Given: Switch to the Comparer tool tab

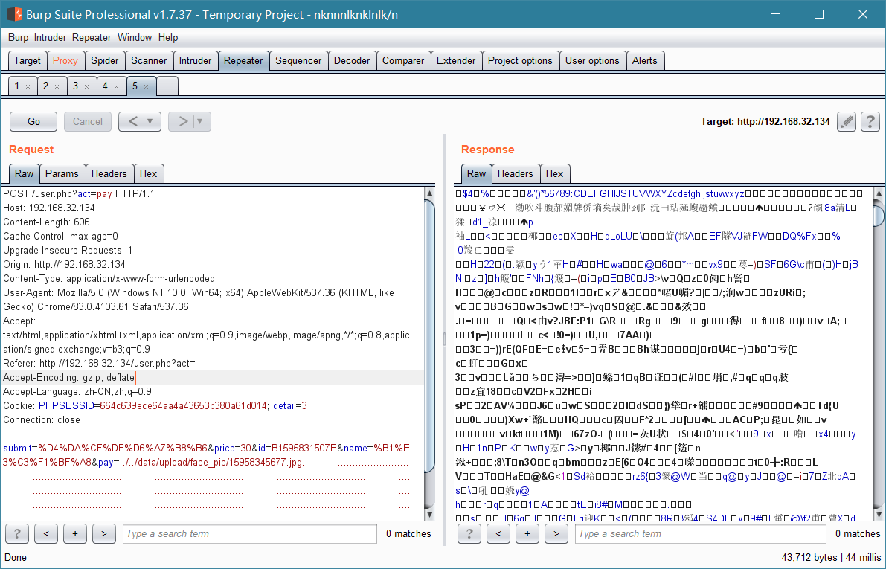Looking at the screenshot, I should (403, 60).
